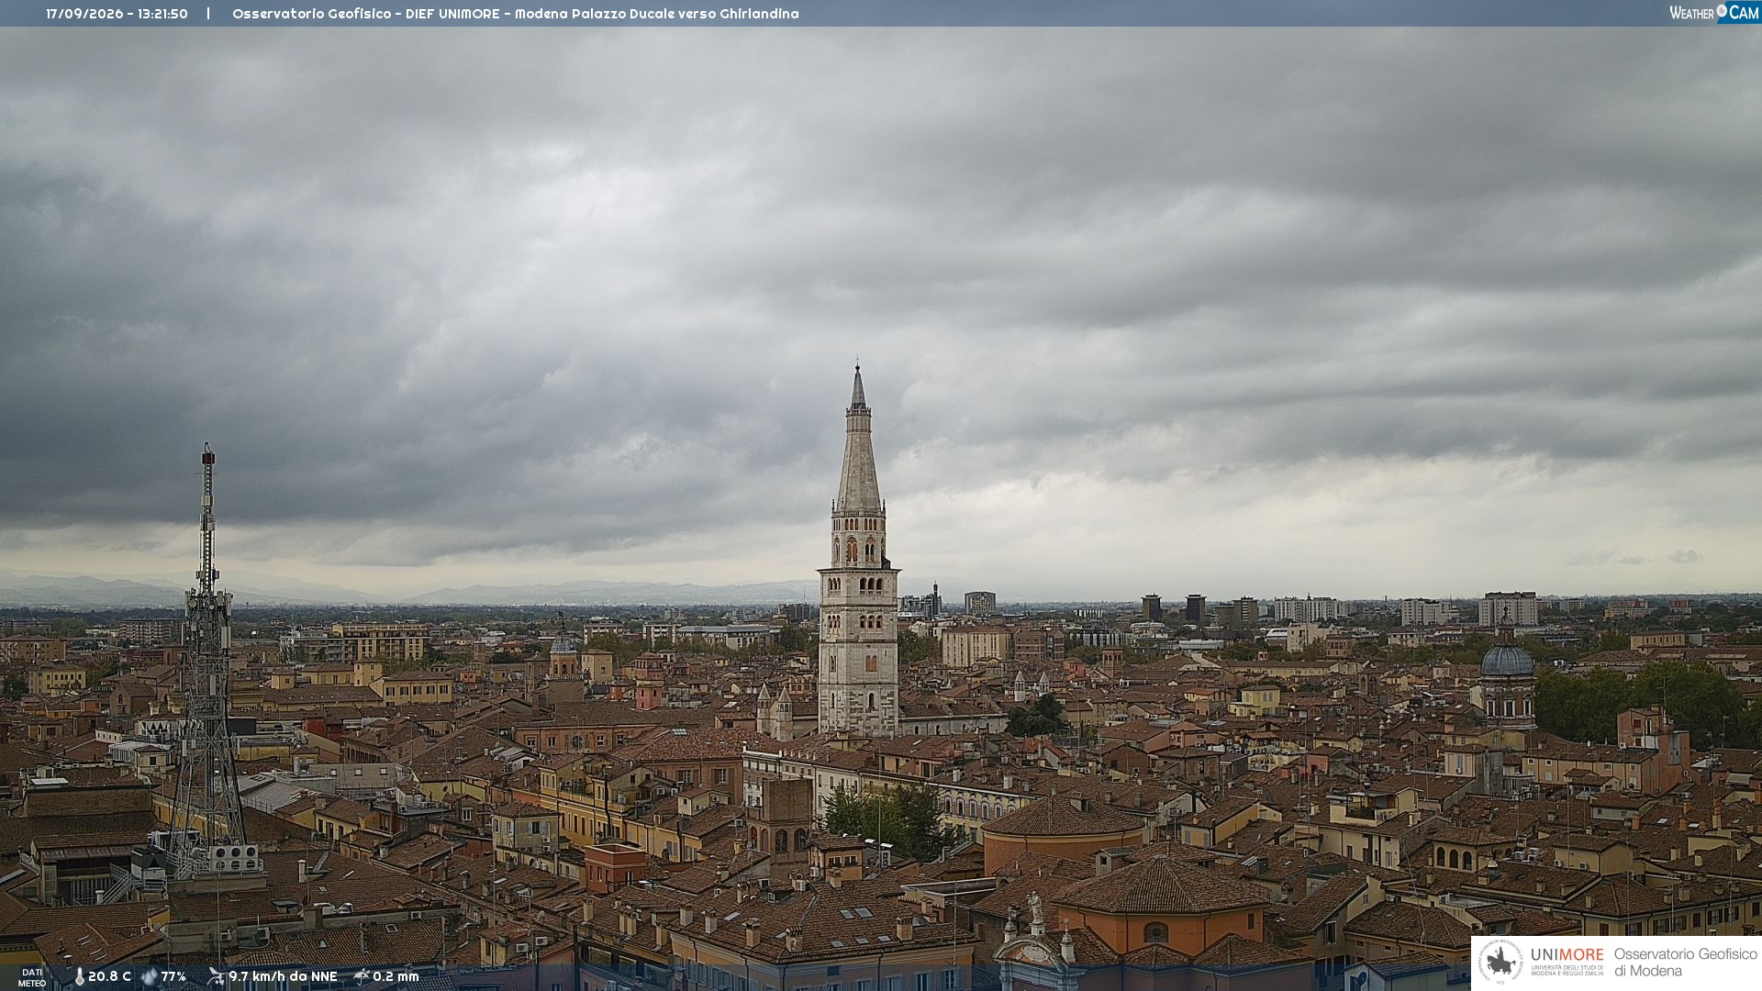This screenshot has height=991, width=1762.
Task: Click the DATI METEO label
Action: coord(32,978)
